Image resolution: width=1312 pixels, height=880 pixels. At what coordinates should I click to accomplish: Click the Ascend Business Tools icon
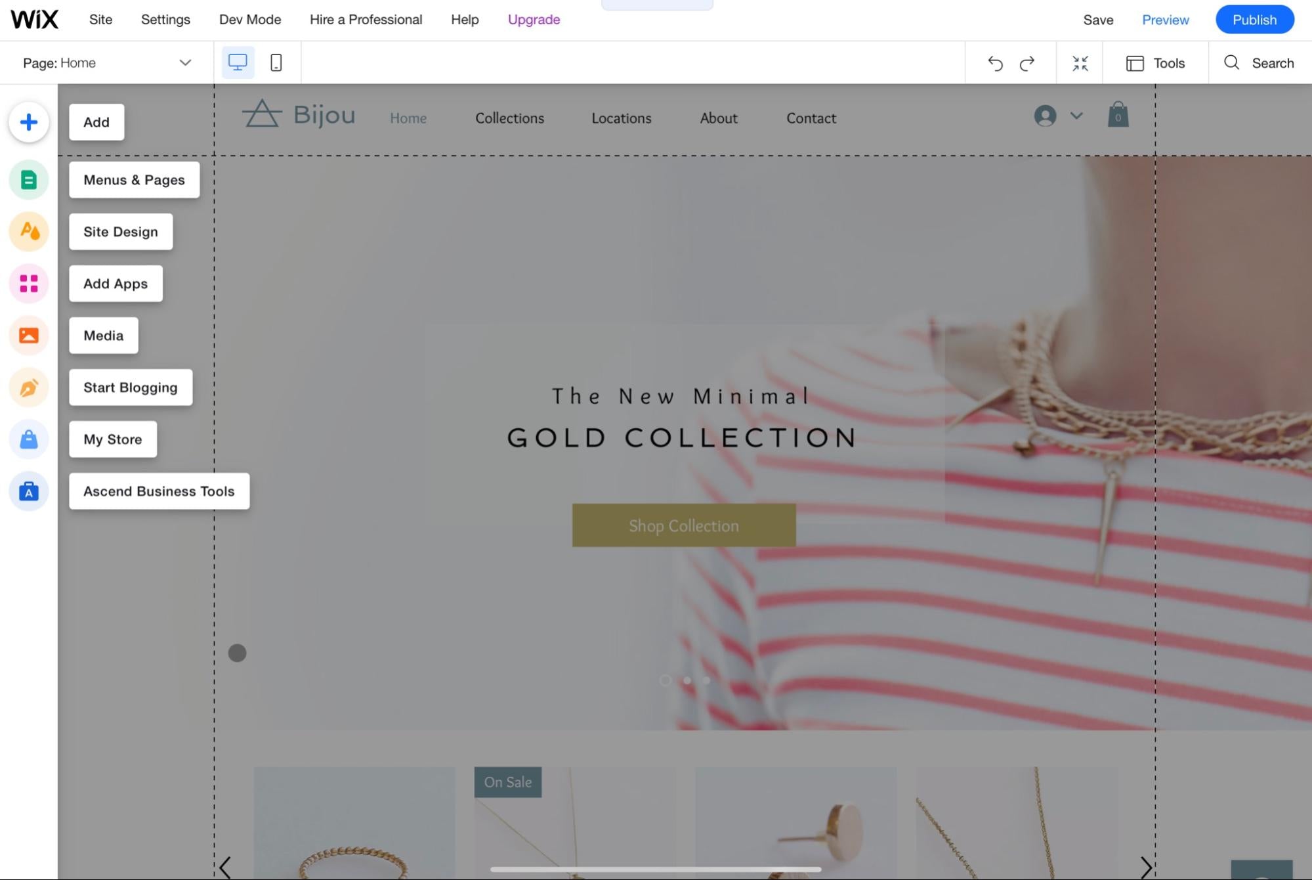28,490
